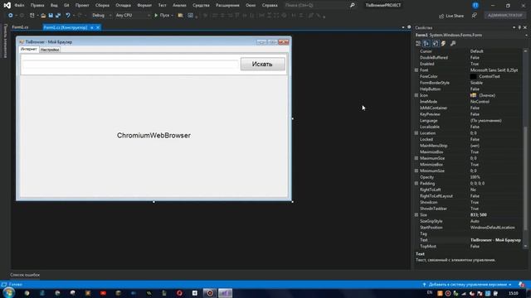Image resolution: width=531 pixels, height=298 pixels.
Task: Click the feedback icon next to Live Share
Action: coord(474,16)
